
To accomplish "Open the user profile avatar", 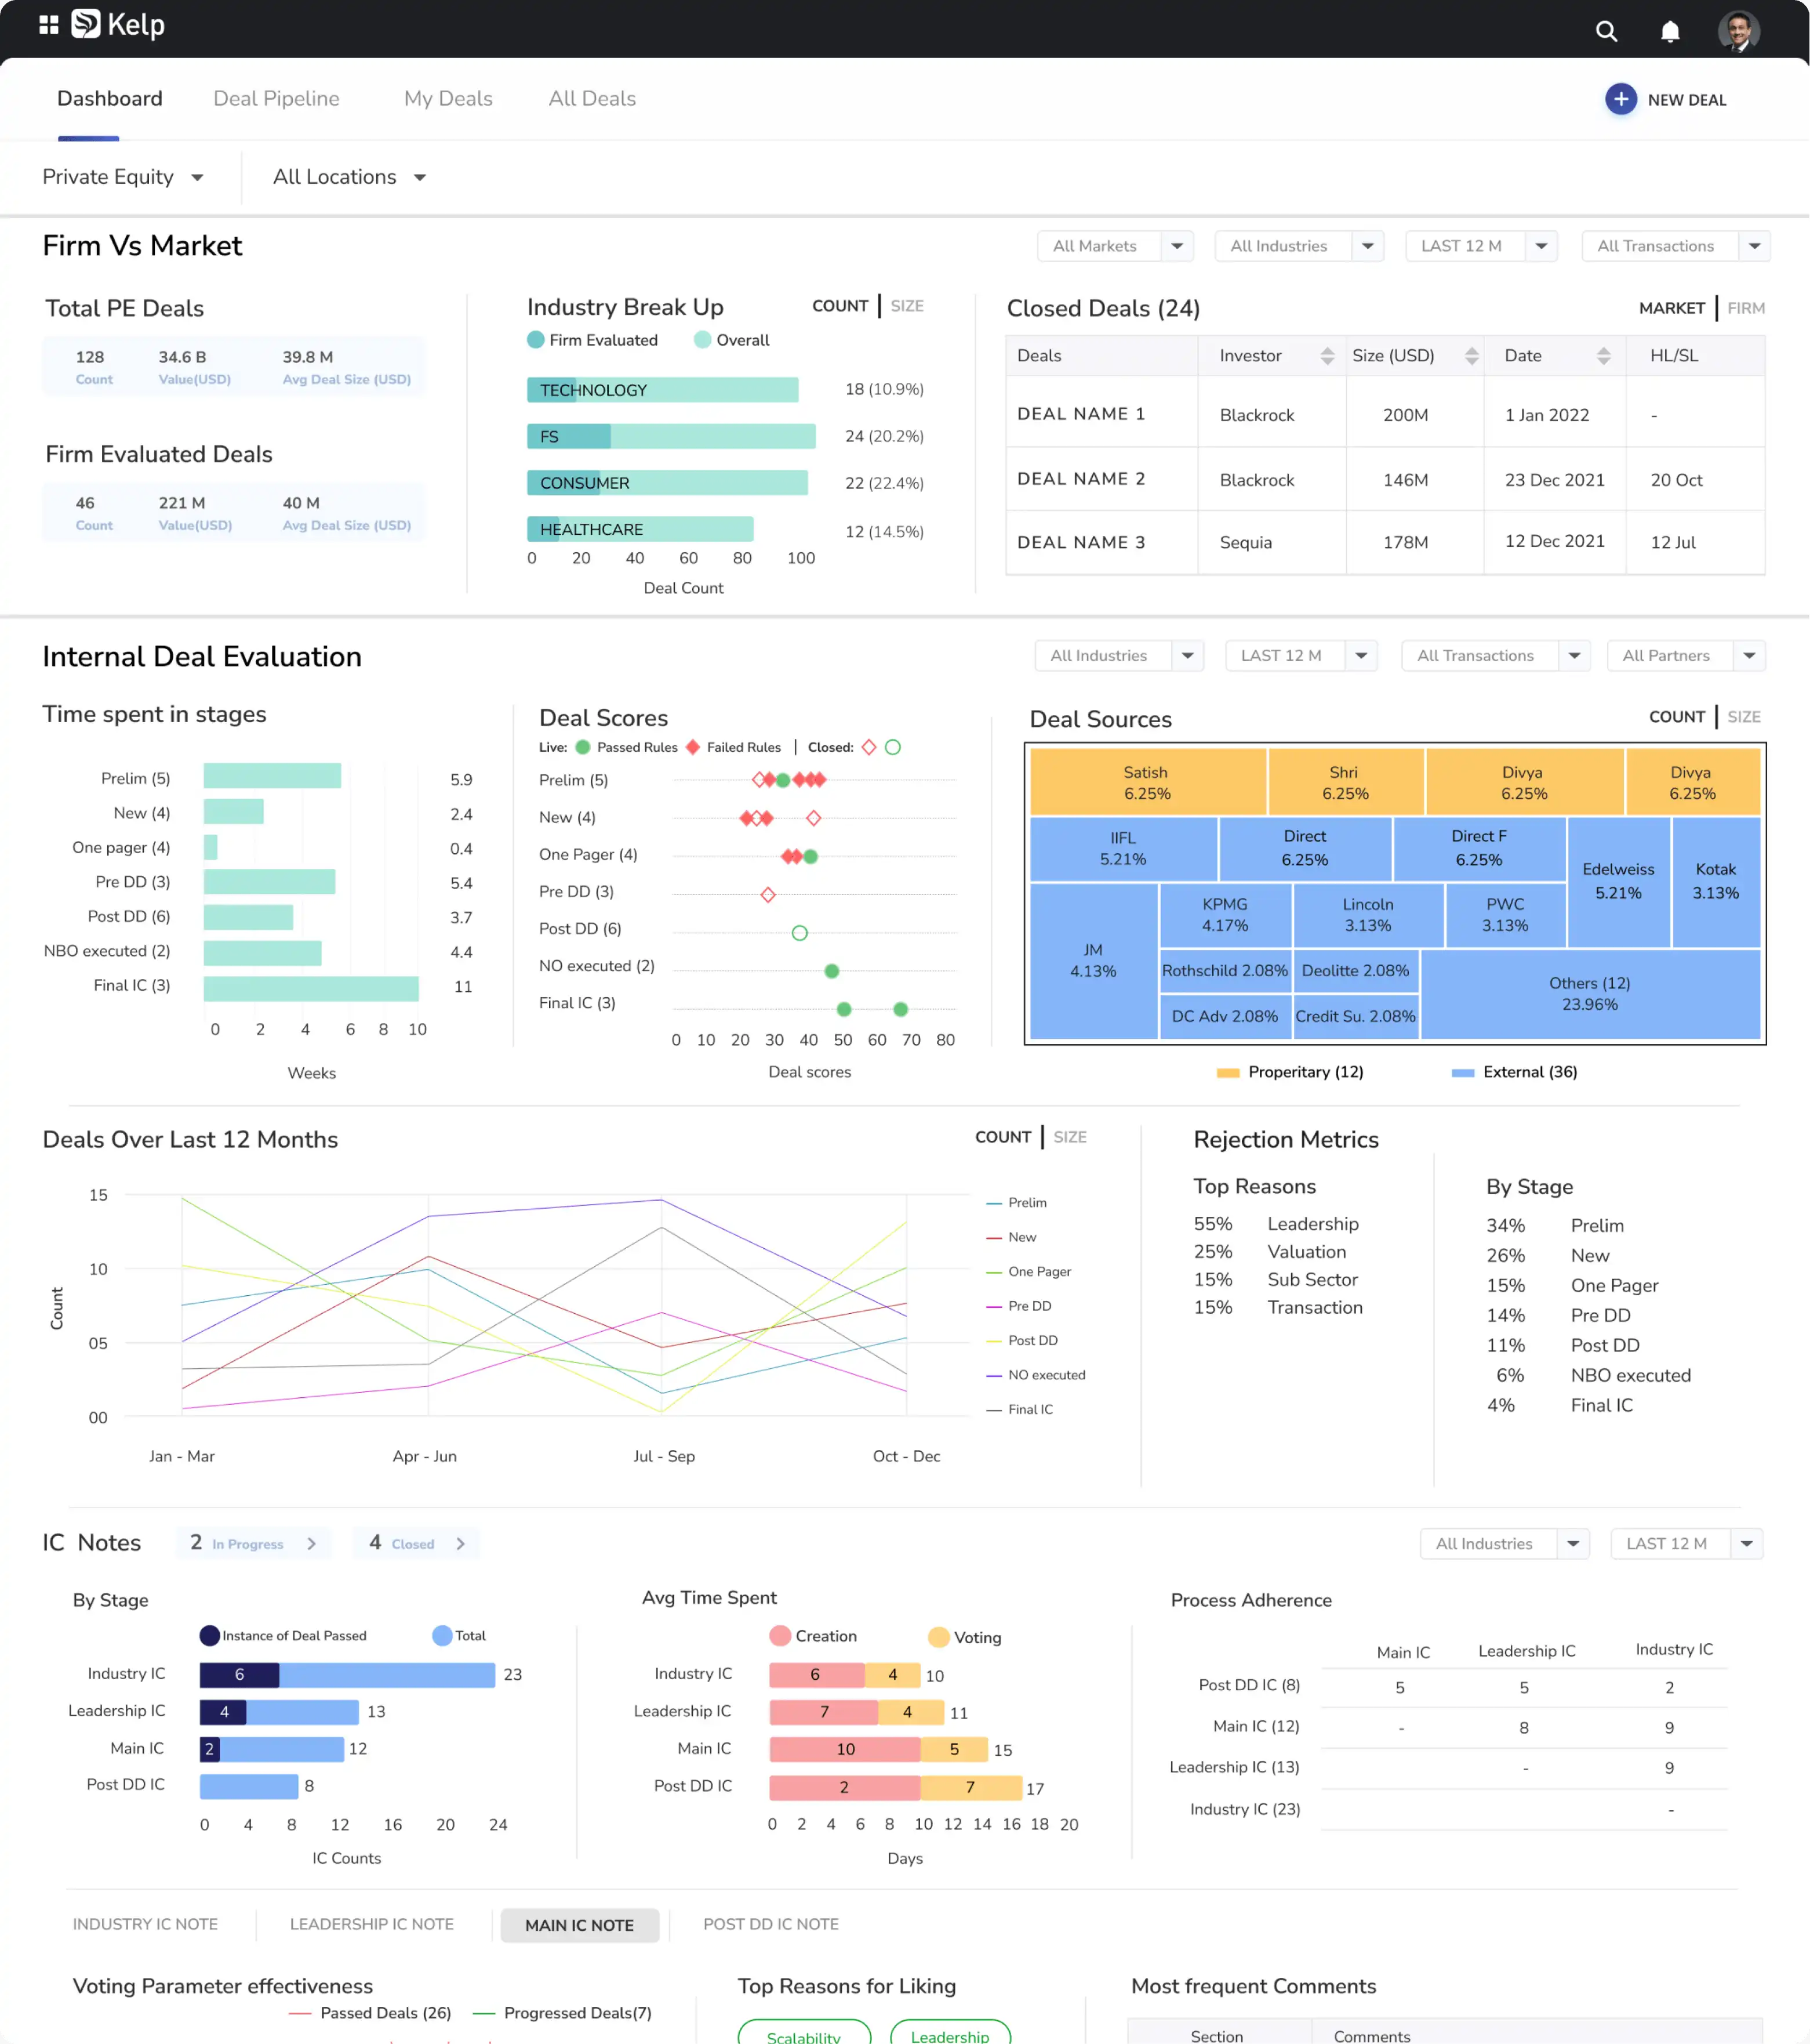I will pos(1738,31).
